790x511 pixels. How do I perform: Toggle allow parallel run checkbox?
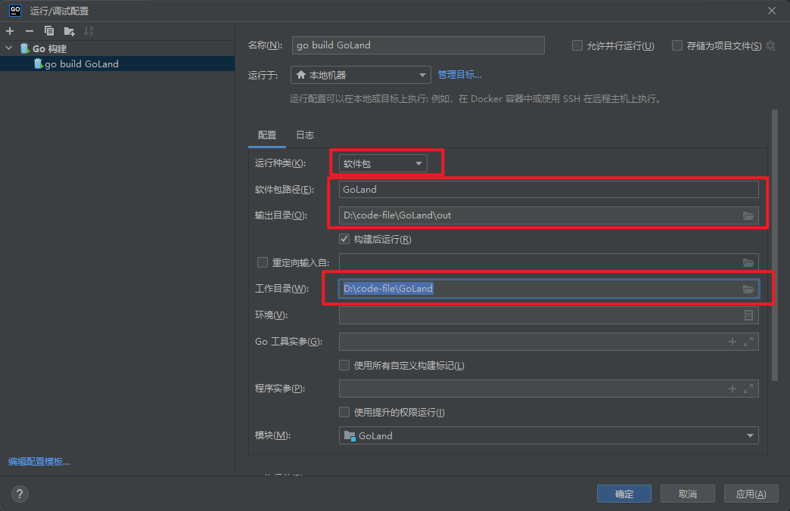[x=577, y=46]
